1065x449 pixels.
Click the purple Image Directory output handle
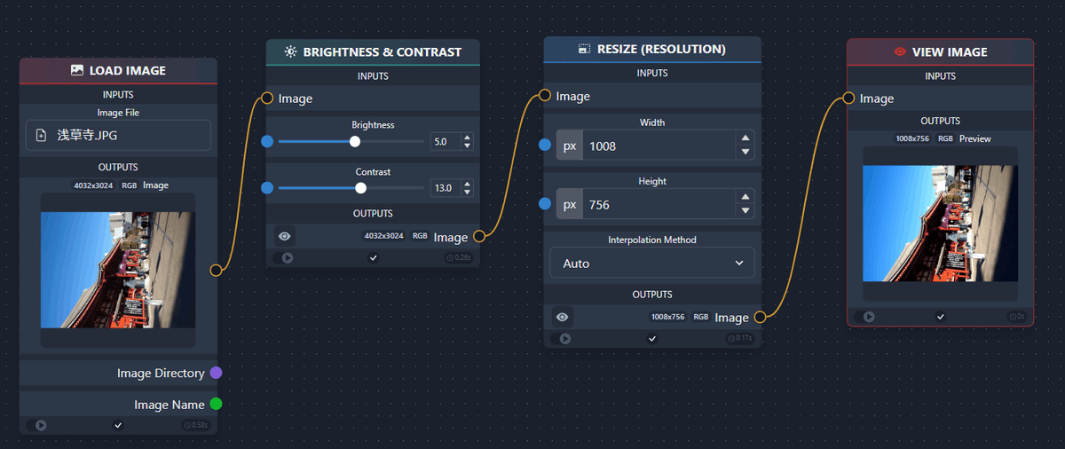(216, 373)
